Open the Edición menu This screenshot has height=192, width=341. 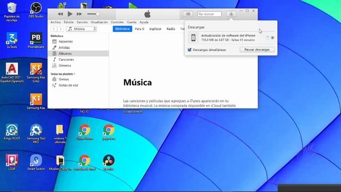[69, 22]
